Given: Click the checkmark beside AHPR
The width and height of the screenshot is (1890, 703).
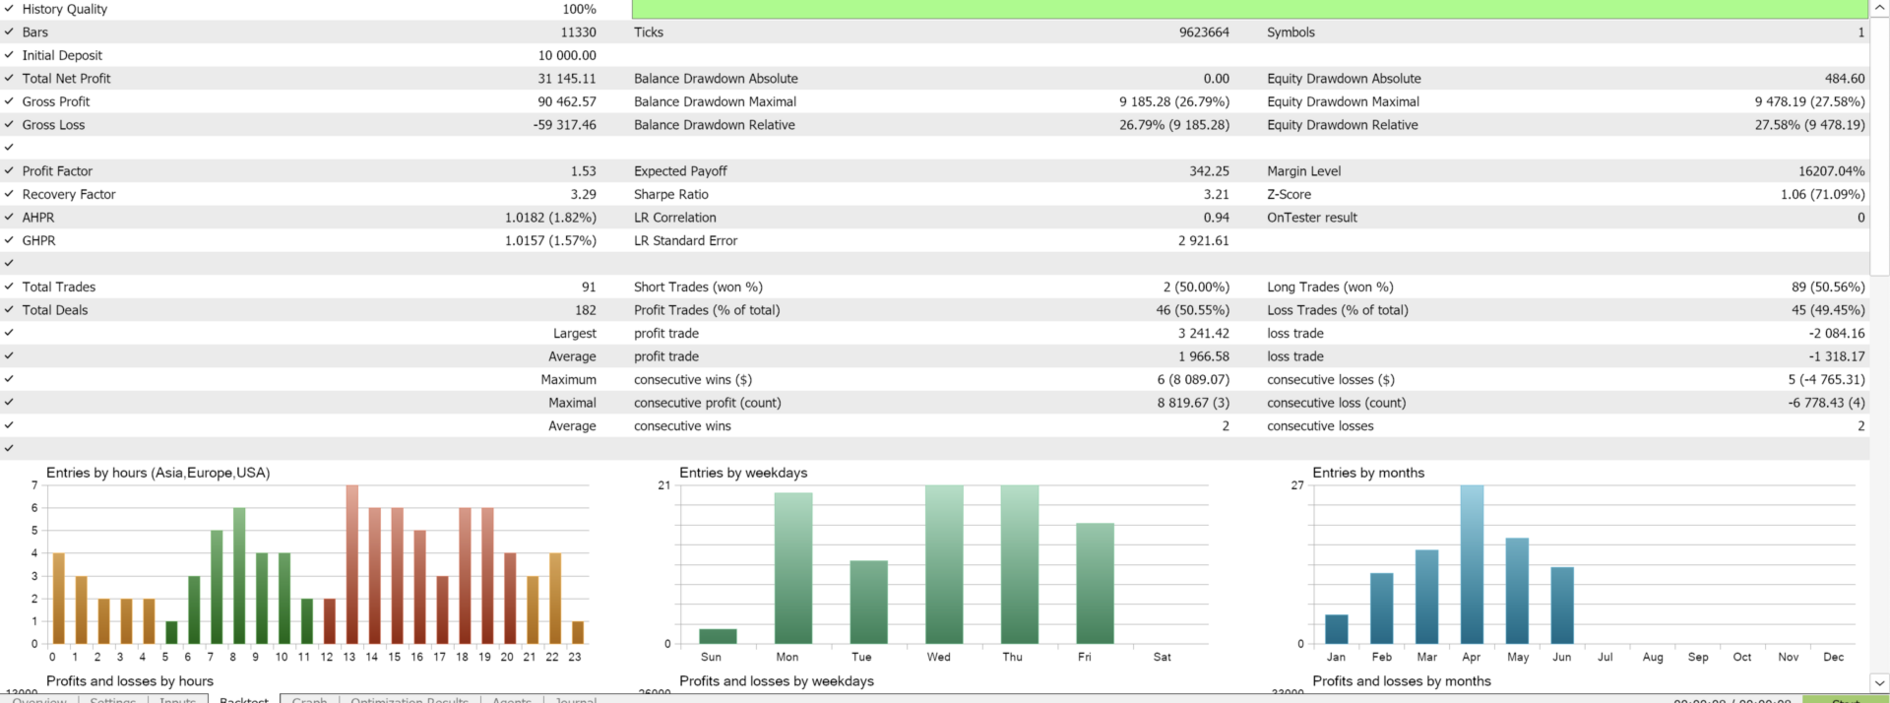Looking at the screenshot, I should [x=9, y=217].
